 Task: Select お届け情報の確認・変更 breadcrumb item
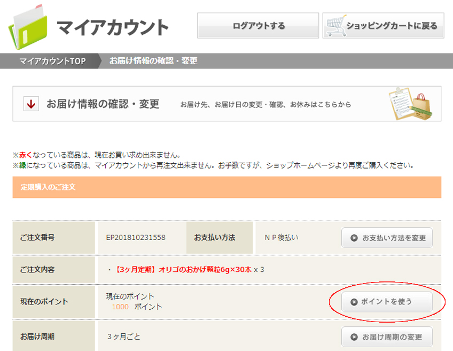pos(153,61)
